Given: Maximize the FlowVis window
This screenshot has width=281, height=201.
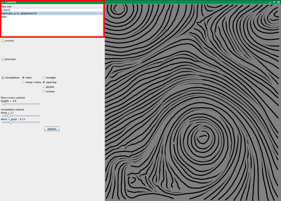Looking at the screenshot, I should 274,2.
